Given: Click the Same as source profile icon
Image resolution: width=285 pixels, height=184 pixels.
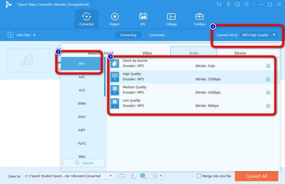Looking at the screenshot, I should (x=114, y=64).
